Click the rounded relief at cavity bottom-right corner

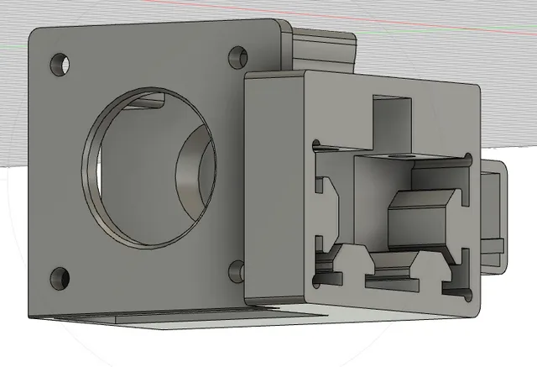point(468,296)
